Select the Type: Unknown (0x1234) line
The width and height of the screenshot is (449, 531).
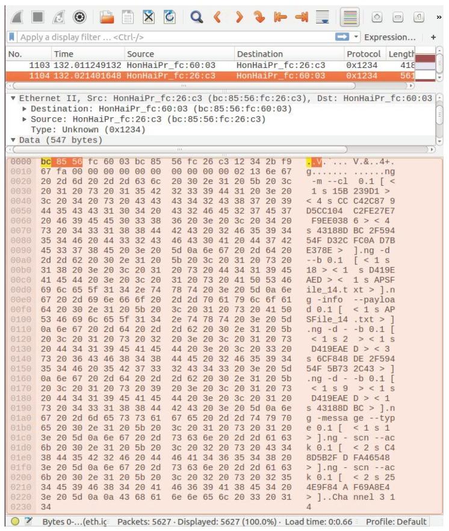(x=88, y=130)
